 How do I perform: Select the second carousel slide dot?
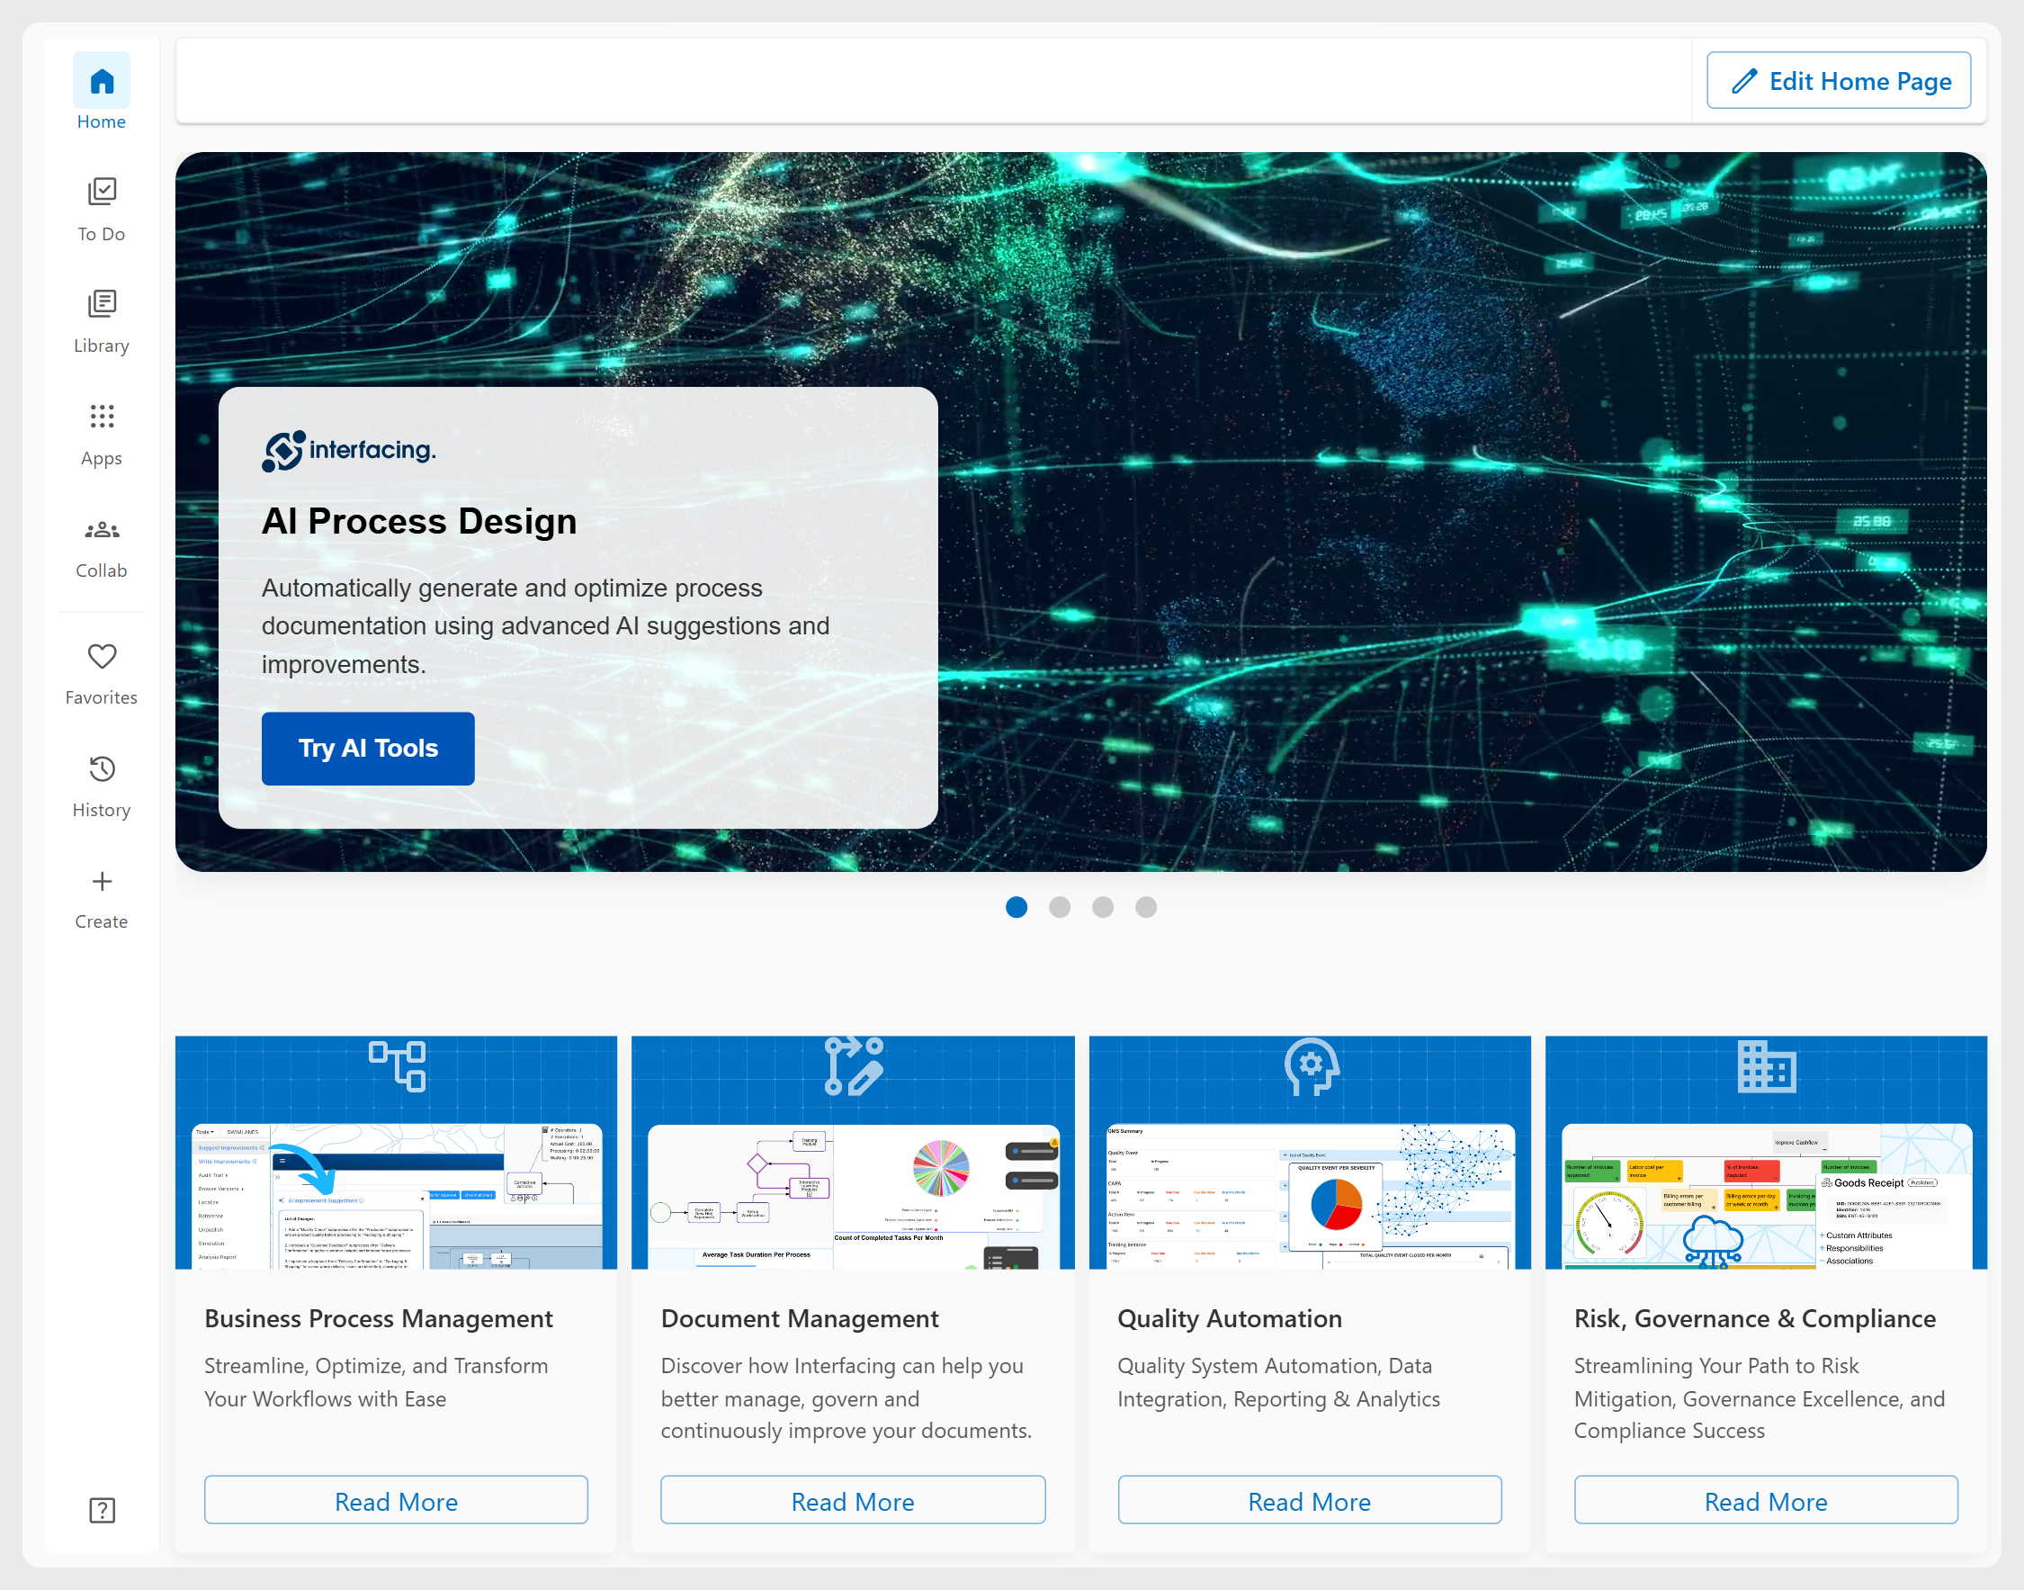point(1059,907)
